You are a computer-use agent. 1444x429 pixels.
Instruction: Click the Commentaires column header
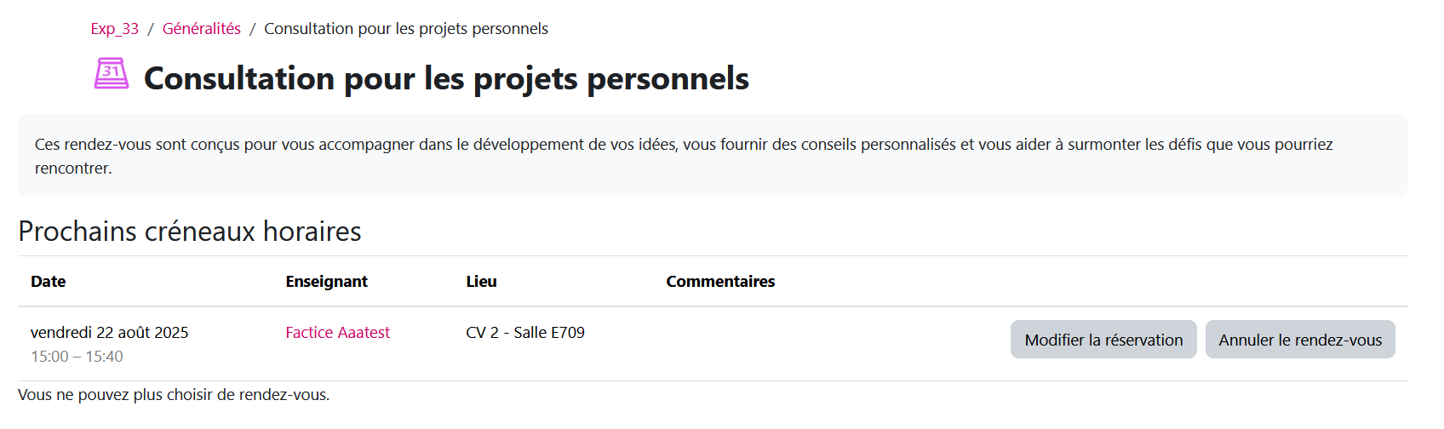(x=719, y=282)
